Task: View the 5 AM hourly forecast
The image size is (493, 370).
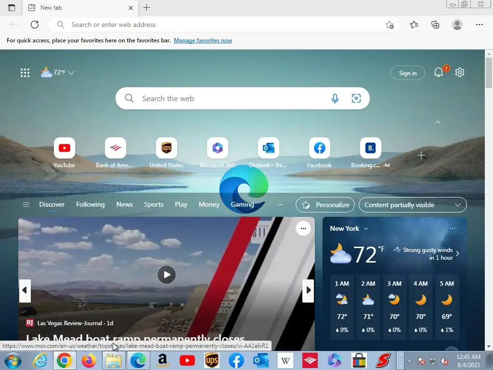Action: [447, 307]
